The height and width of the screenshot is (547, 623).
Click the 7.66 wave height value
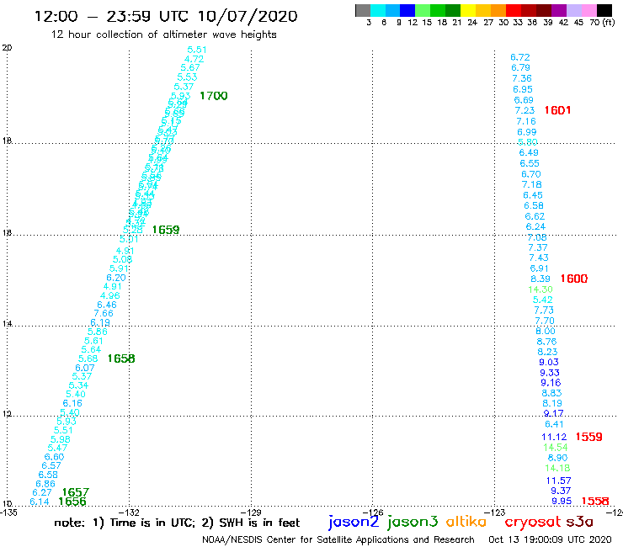point(104,313)
